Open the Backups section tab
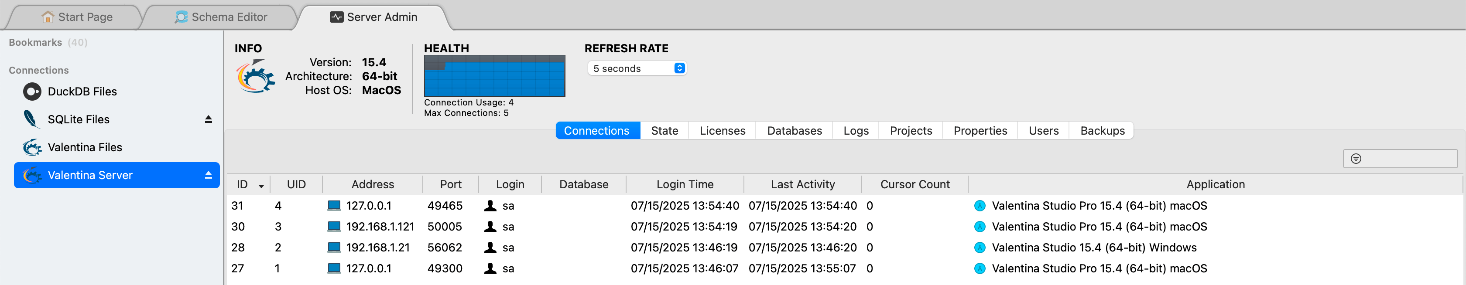 (x=1103, y=131)
